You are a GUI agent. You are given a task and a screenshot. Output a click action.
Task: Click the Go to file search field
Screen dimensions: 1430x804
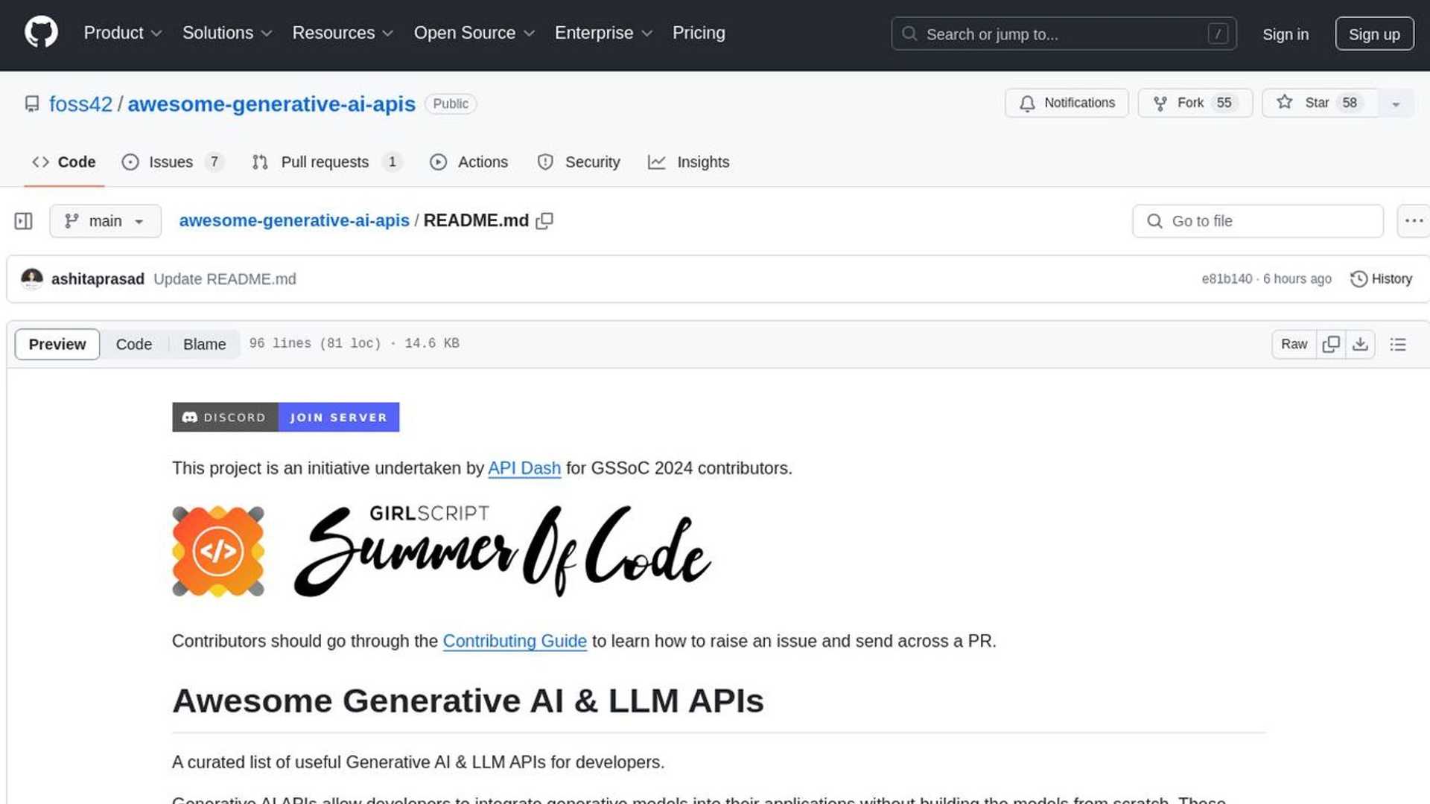pyautogui.click(x=1257, y=220)
